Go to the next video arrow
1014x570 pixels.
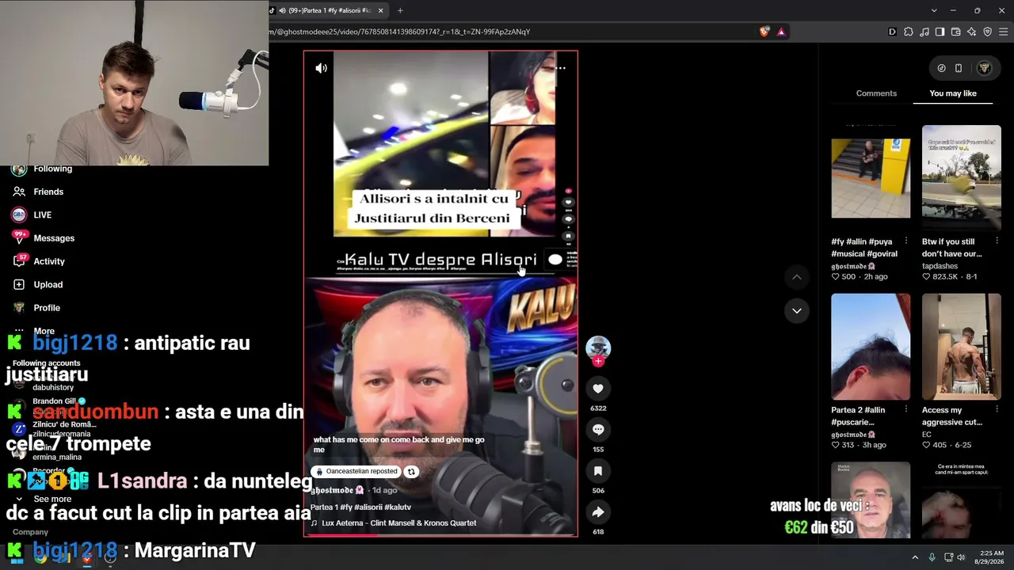797,310
